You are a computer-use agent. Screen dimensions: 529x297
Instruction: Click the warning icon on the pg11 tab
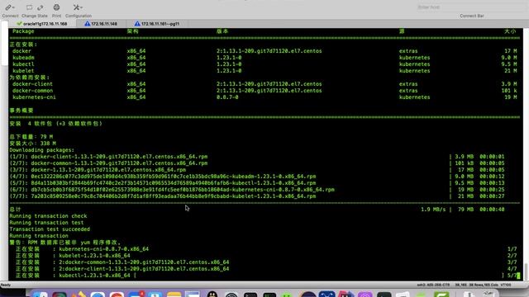coord(137,24)
